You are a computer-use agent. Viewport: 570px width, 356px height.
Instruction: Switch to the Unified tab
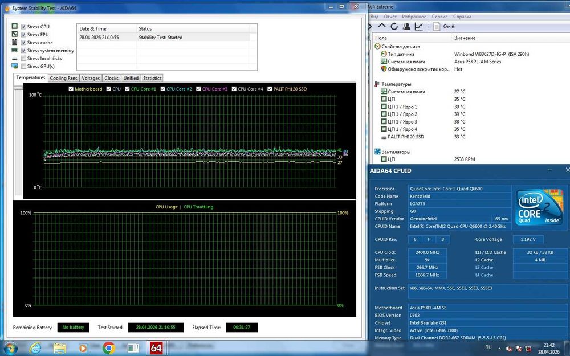click(x=131, y=78)
